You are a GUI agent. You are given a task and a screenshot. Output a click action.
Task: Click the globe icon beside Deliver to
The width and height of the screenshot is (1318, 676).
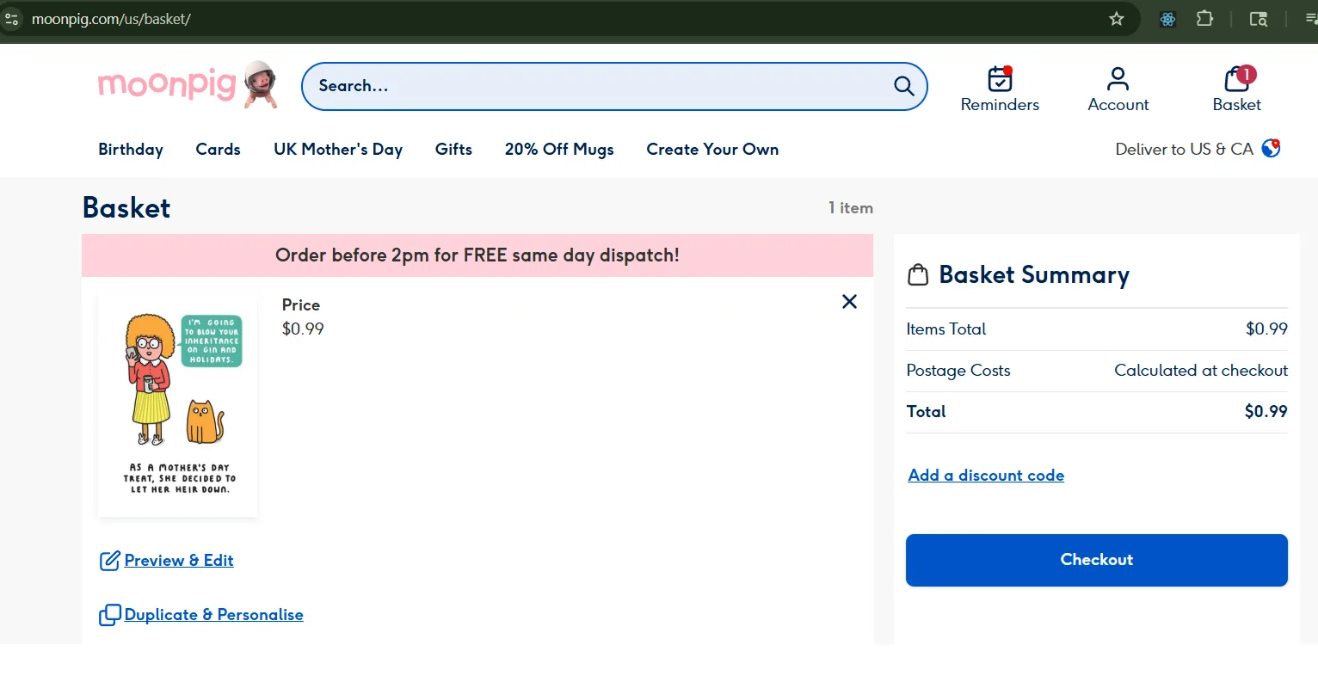click(x=1271, y=148)
